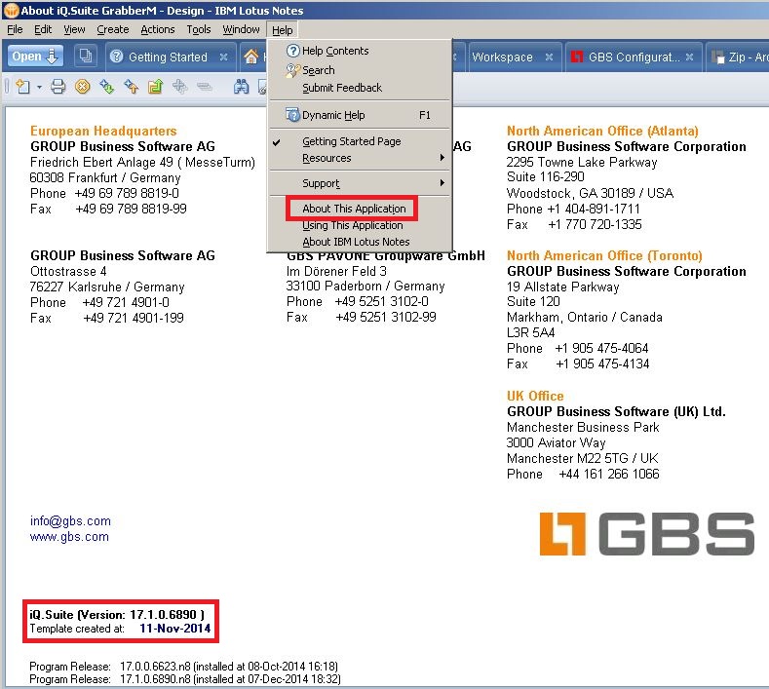Click the green folder up-arrow icon

coord(155,87)
